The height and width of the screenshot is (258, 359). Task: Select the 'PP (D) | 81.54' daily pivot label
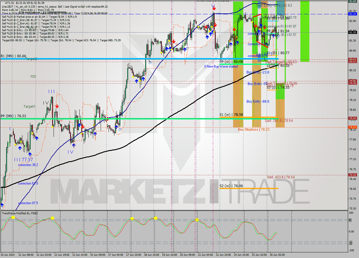[278, 31]
